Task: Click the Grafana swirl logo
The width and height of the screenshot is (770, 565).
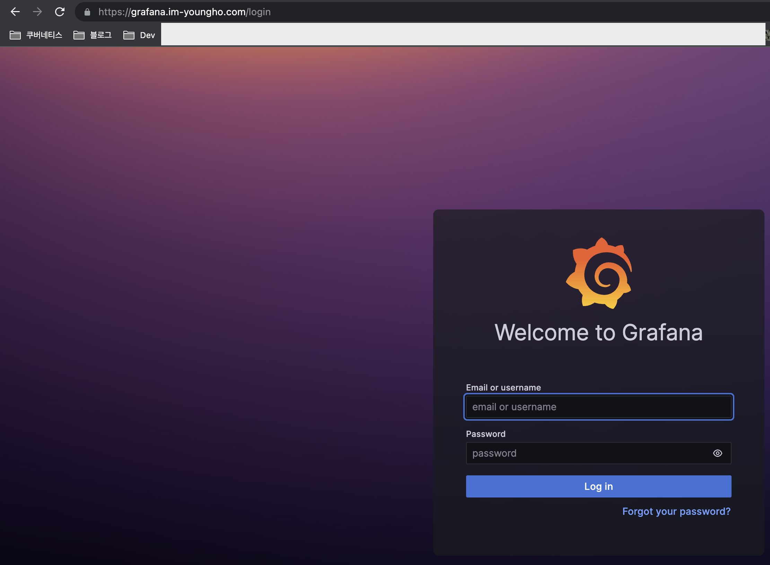Action: 599,273
